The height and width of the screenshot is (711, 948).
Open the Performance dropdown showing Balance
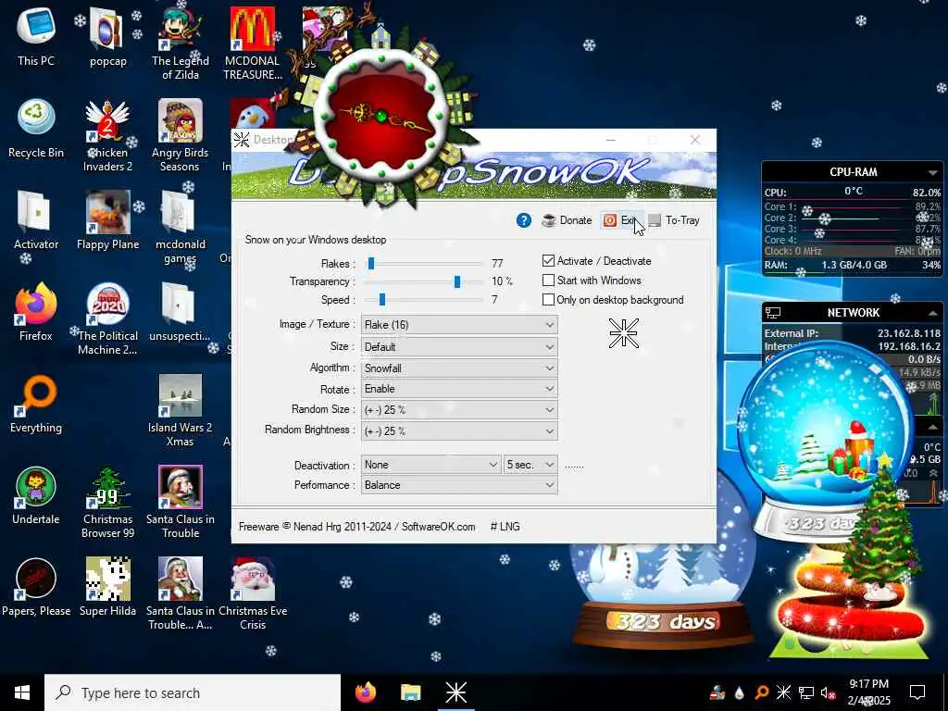(459, 485)
